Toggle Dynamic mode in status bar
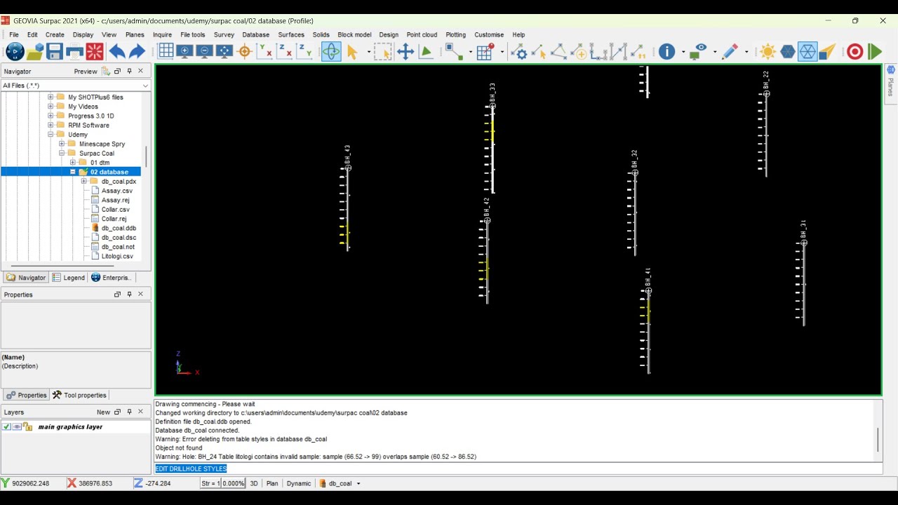The image size is (898, 505). coord(299,483)
